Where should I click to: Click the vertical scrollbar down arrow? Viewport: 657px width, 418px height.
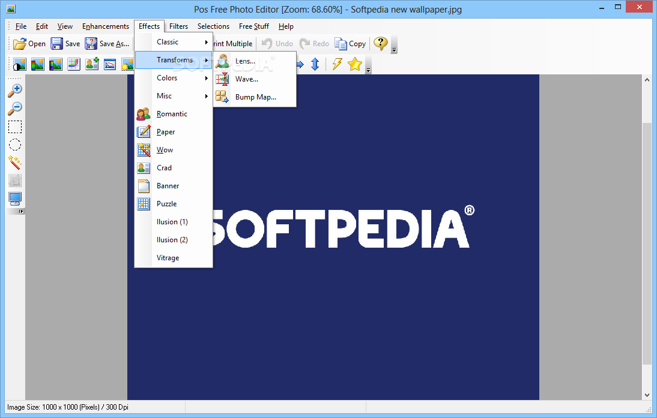pyautogui.click(x=647, y=395)
